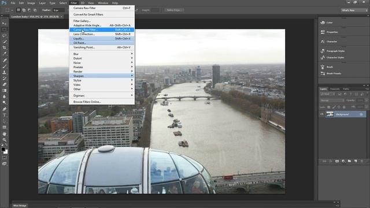Choose Subtract from selection mode
Screen dimensions: 370x208
(x=29, y=10)
